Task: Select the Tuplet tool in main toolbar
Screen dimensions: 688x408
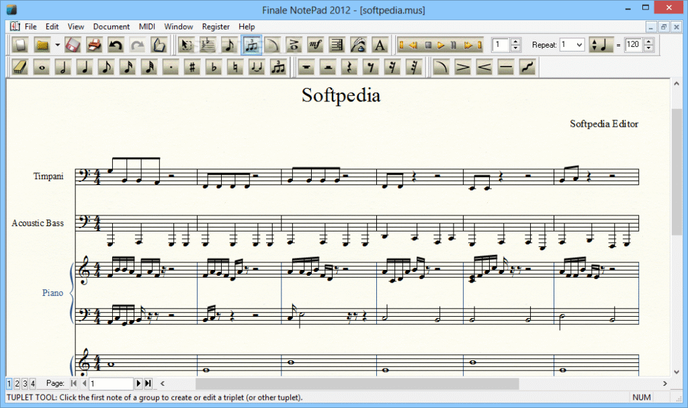Action: coord(251,45)
